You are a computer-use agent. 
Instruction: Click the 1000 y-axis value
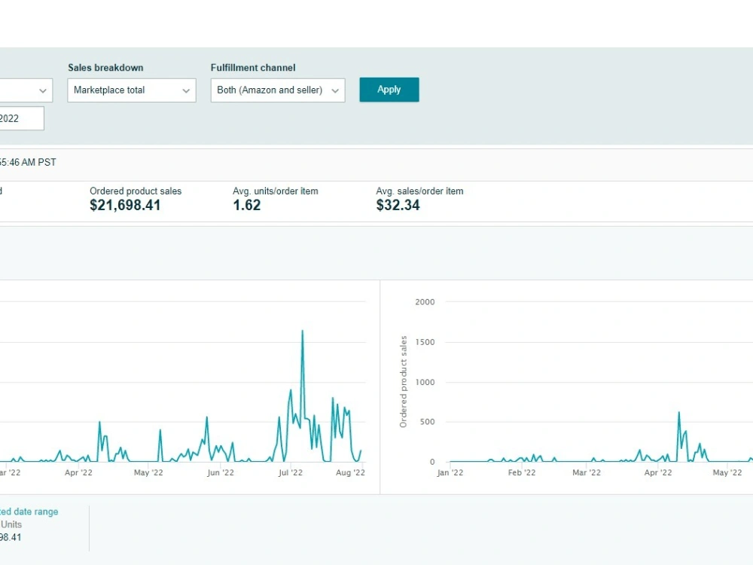click(x=425, y=382)
